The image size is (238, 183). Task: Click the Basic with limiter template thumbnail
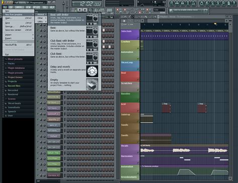pyautogui.click(x=92, y=19)
